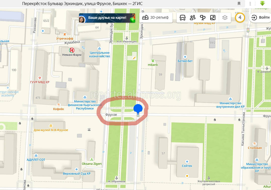Open Неман-Фарм pharmacy marker

(72, 50)
